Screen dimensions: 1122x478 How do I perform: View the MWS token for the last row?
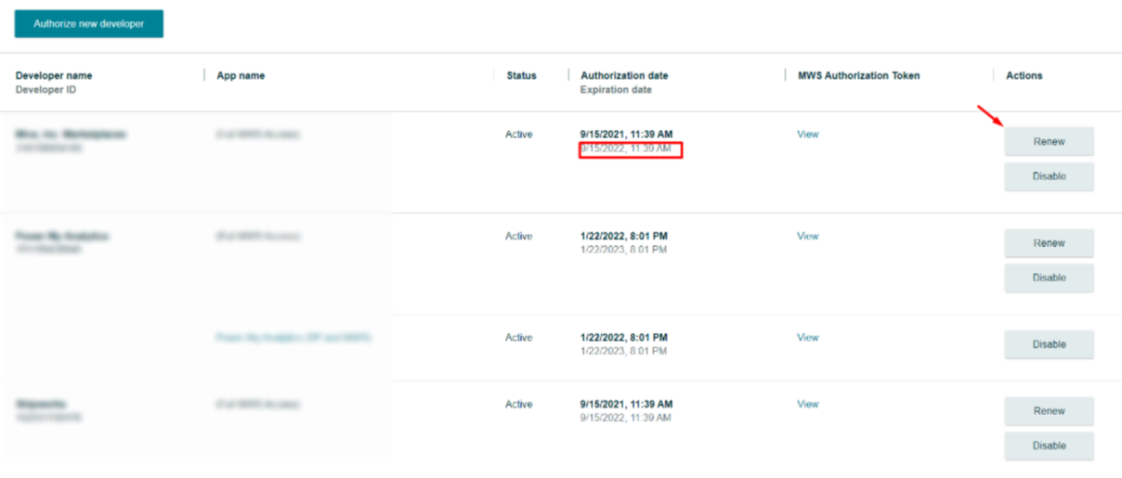click(808, 405)
